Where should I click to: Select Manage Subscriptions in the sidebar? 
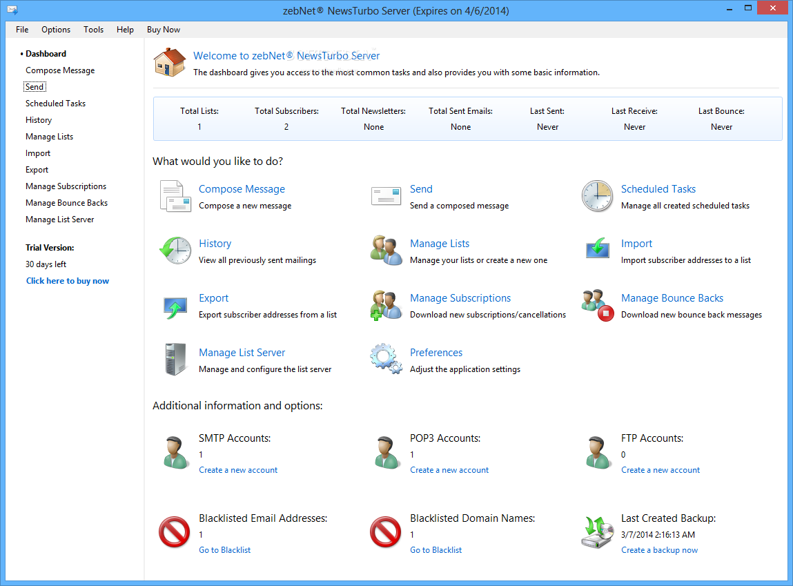click(66, 186)
